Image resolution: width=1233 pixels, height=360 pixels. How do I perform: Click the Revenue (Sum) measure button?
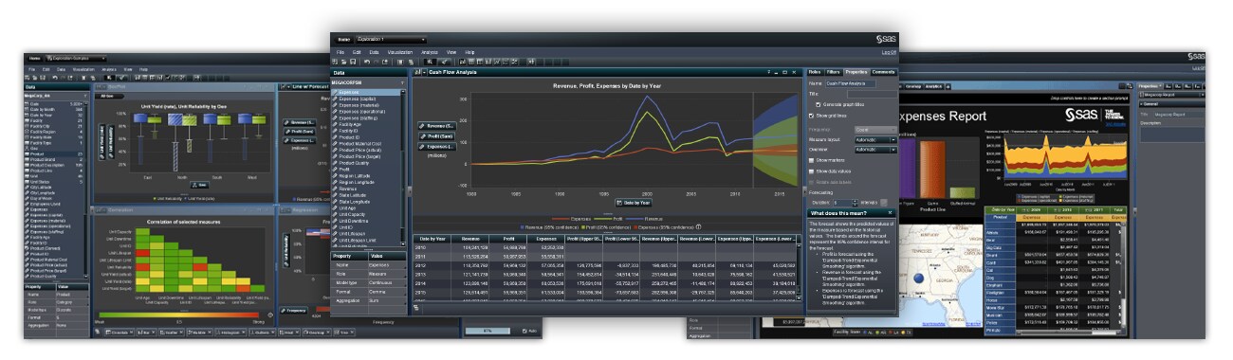tap(436, 125)
